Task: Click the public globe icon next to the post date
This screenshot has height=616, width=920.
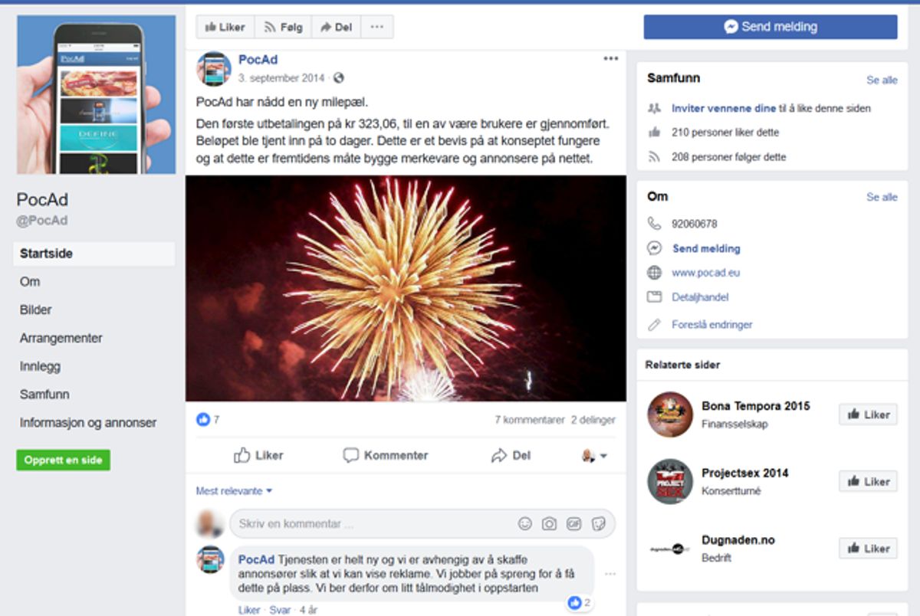Action: point(339,78)
